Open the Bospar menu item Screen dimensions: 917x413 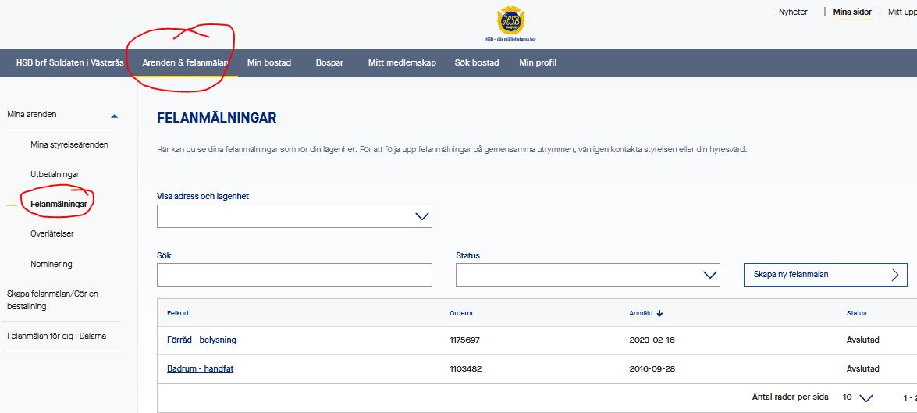click(329, 63)
